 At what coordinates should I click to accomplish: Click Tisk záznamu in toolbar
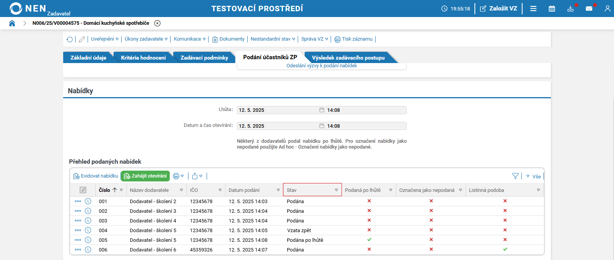(x=354, y=39)
